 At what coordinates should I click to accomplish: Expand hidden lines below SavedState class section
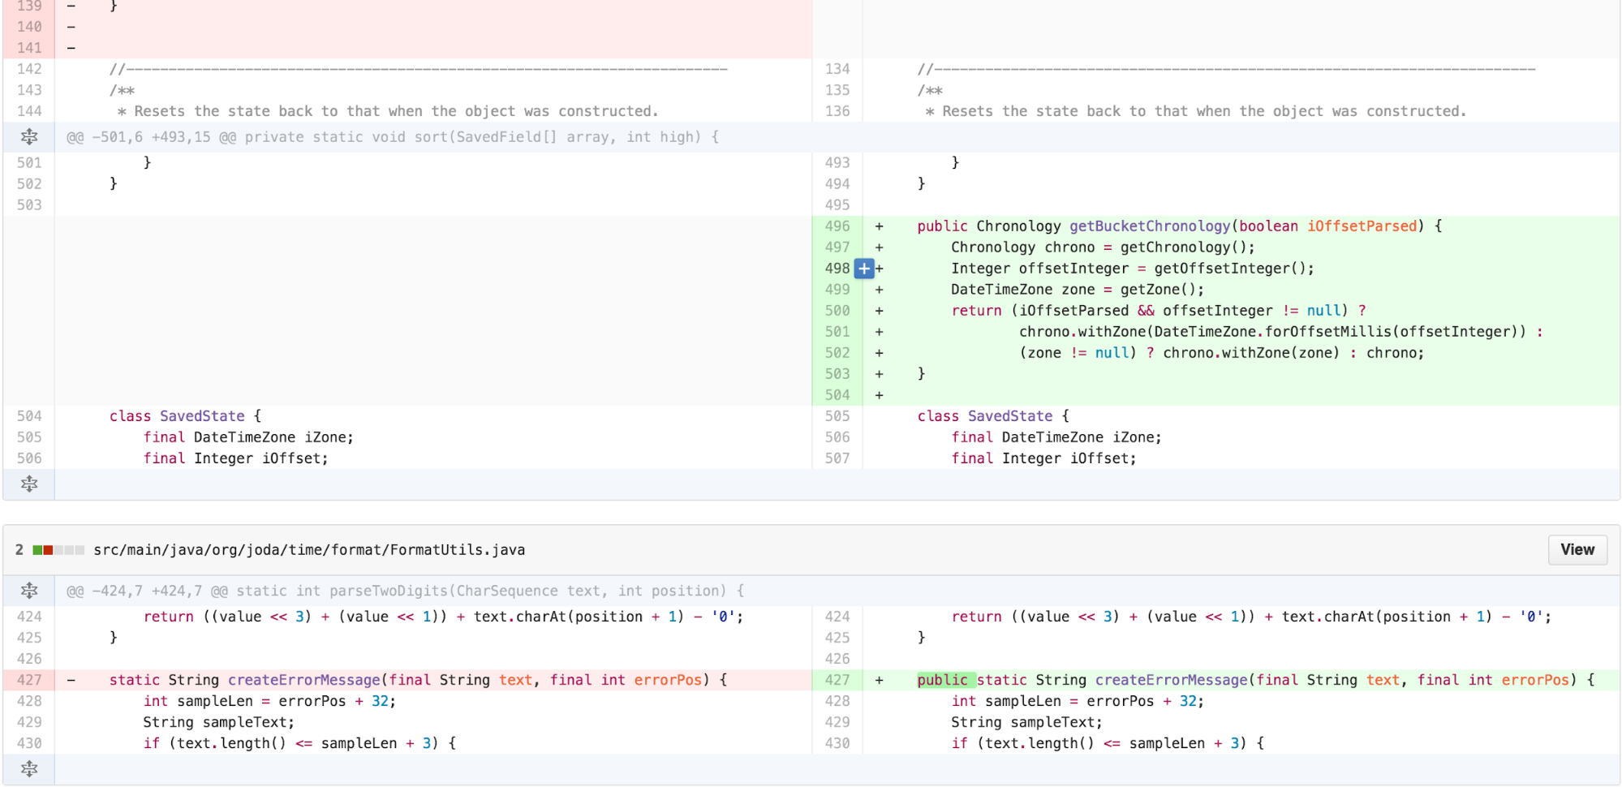coord(29,484)
